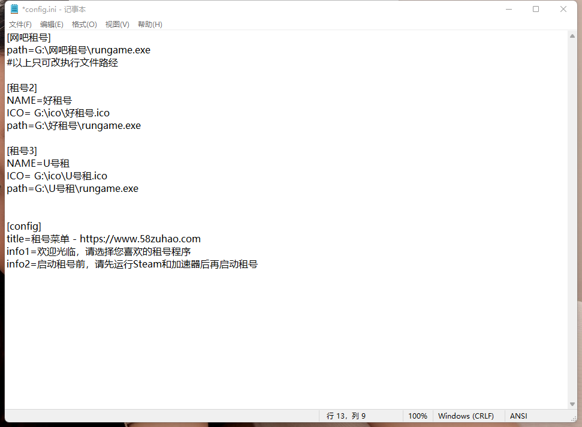Open the 格式(O) menu
This screenshot has height=427, width=582.
point(85,25)
